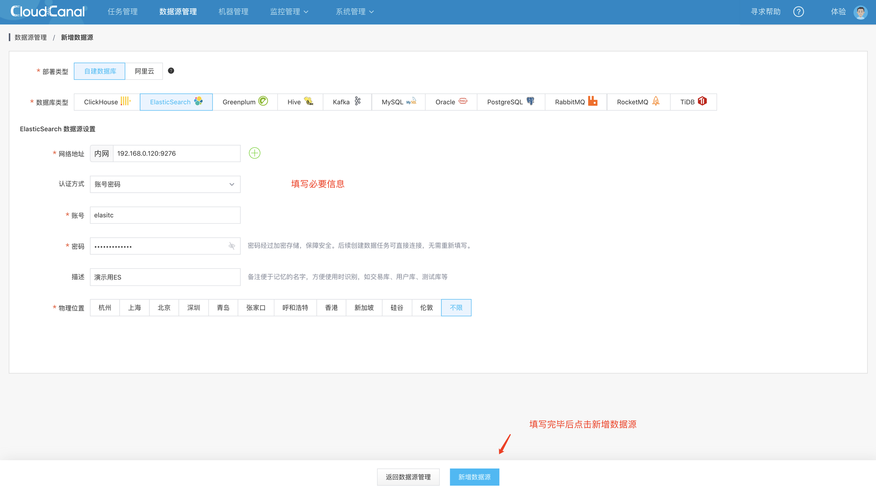
Task: Open the 认证方式 dropdown
Action: tap(165, 184)
